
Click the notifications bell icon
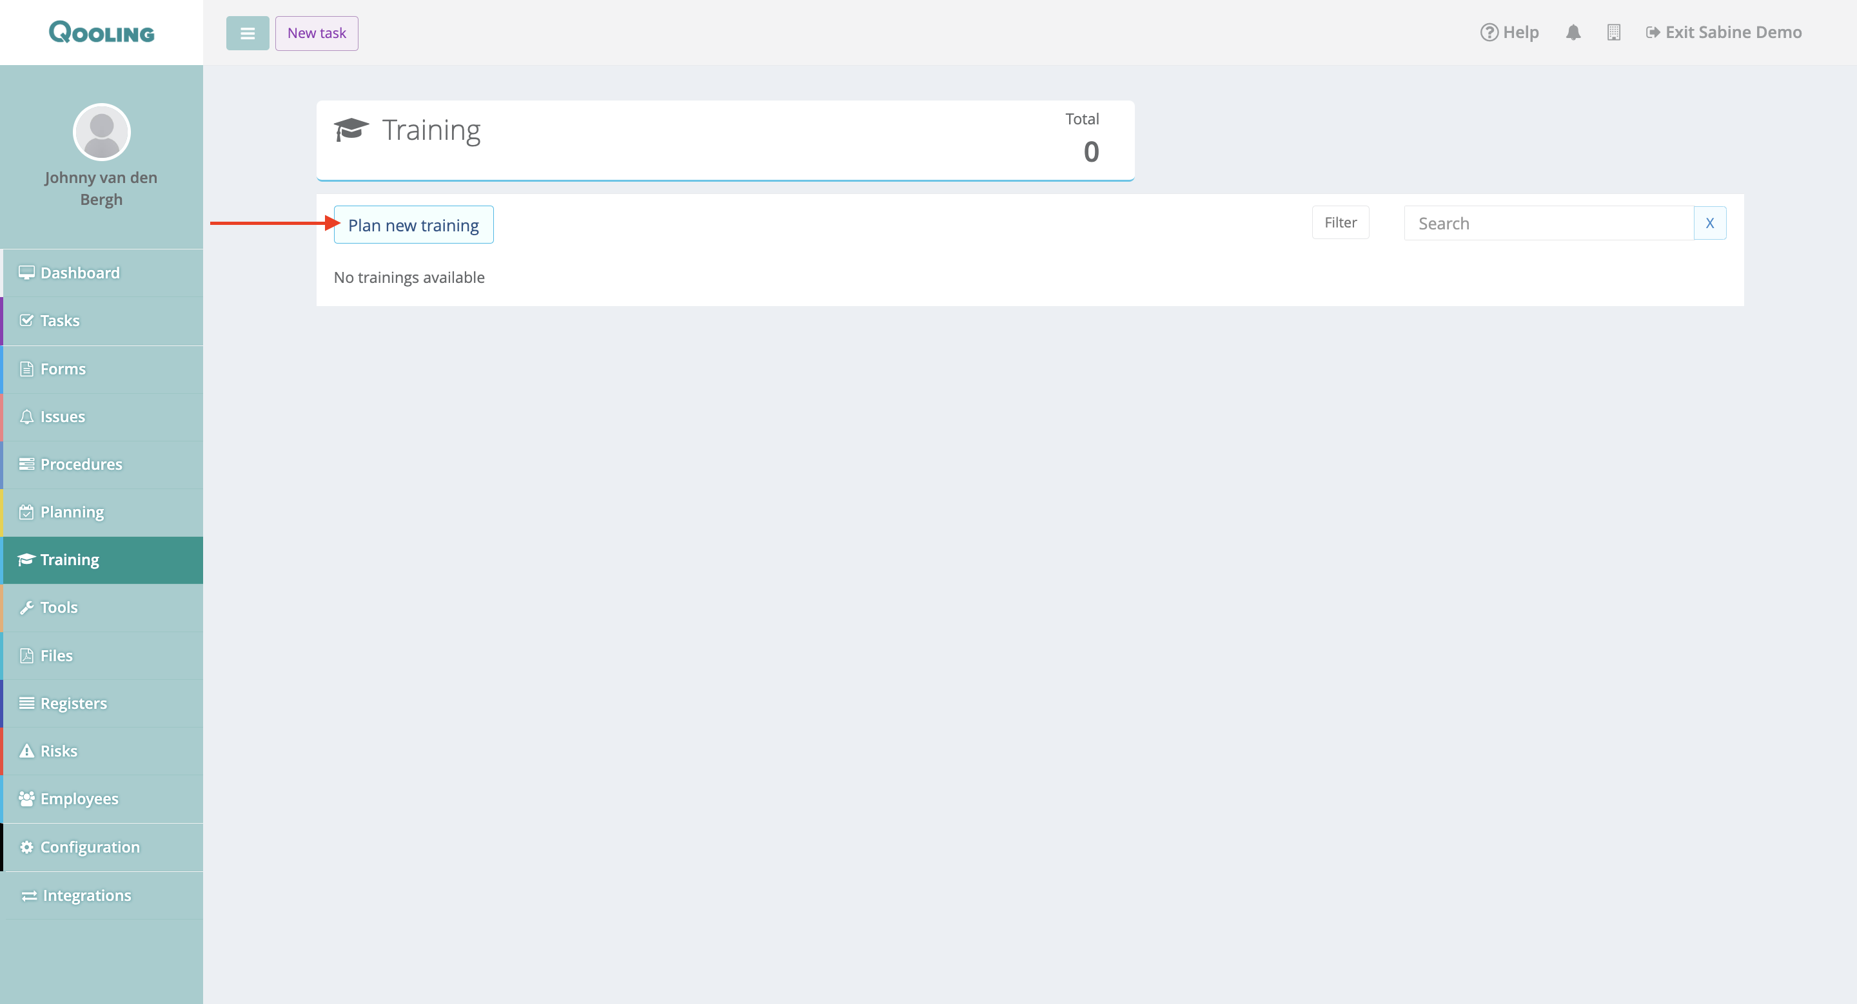click(1573, 32)
